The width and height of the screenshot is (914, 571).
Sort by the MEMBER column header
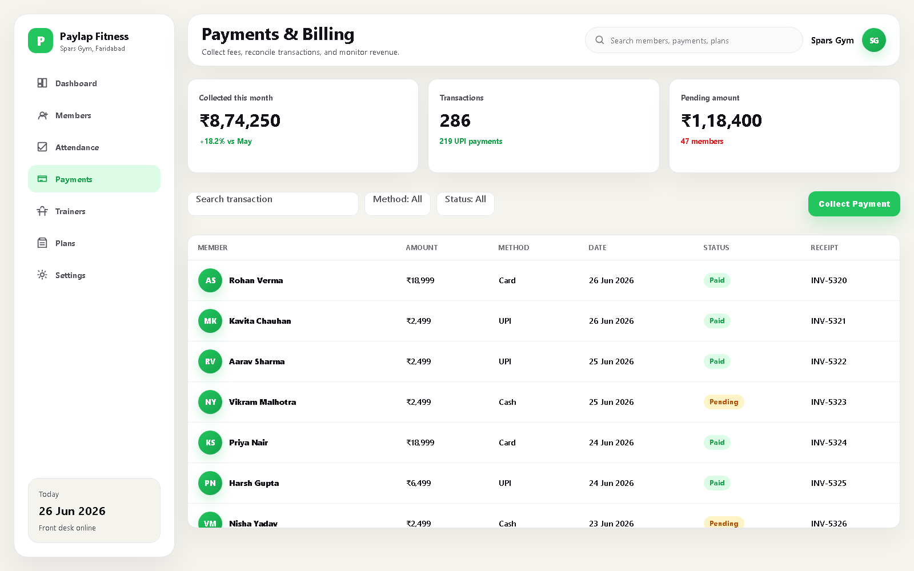(x=213, y=247)
